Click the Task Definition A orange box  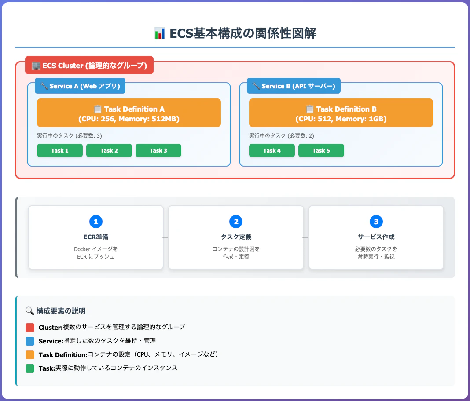[129, 113]
